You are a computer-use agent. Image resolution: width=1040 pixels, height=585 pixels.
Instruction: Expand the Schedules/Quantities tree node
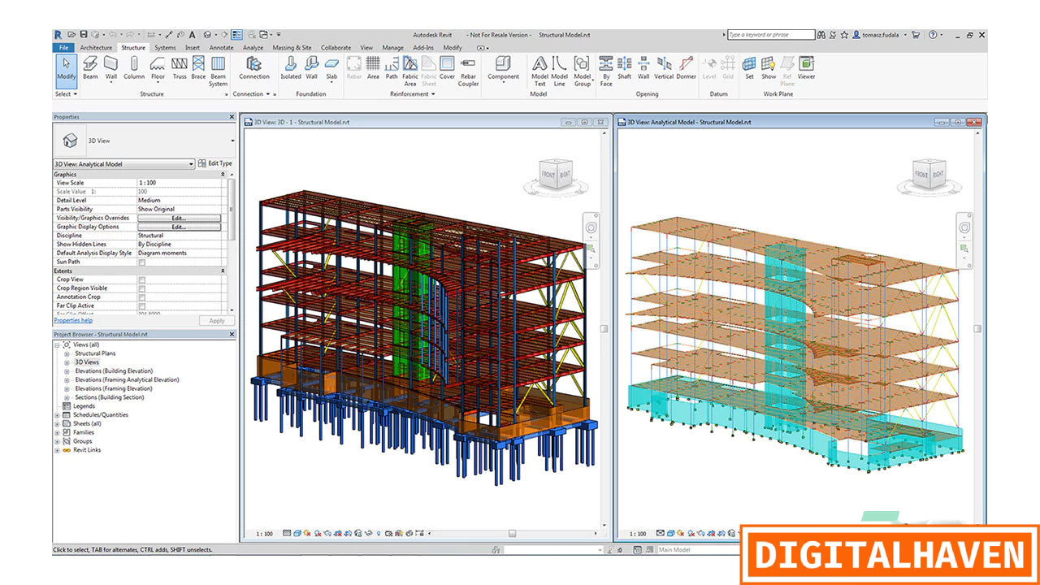(x=58, y=415)
